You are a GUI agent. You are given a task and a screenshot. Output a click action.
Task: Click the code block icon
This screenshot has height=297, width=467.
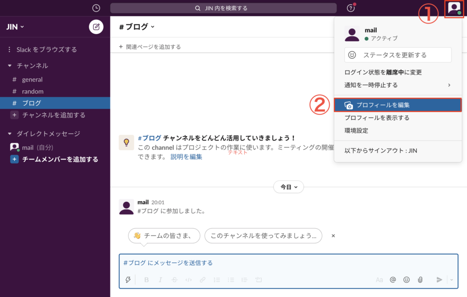point(259,280)
